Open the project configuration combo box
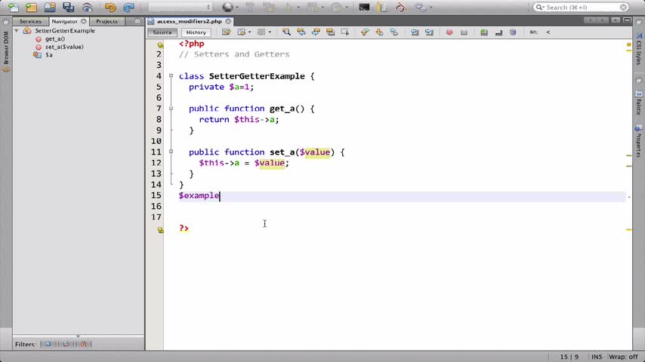Screen dimensions: 645x362 [x=180, y=7]
